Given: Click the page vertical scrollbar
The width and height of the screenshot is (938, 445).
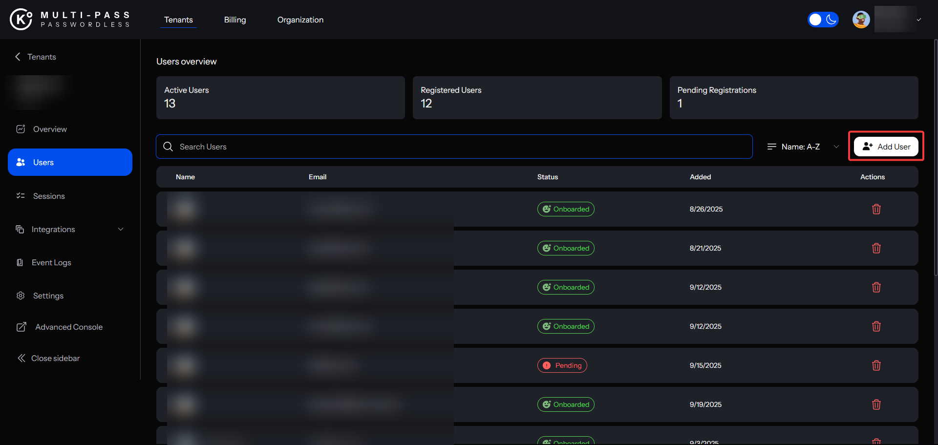Looking at the screenshot, I should click(x=936, y=156).
